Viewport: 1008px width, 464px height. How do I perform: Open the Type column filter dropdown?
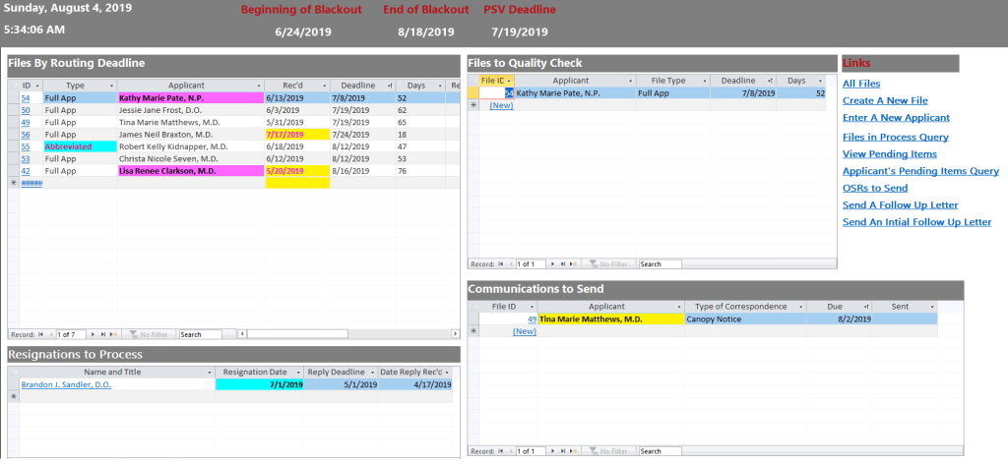point(110,86)
